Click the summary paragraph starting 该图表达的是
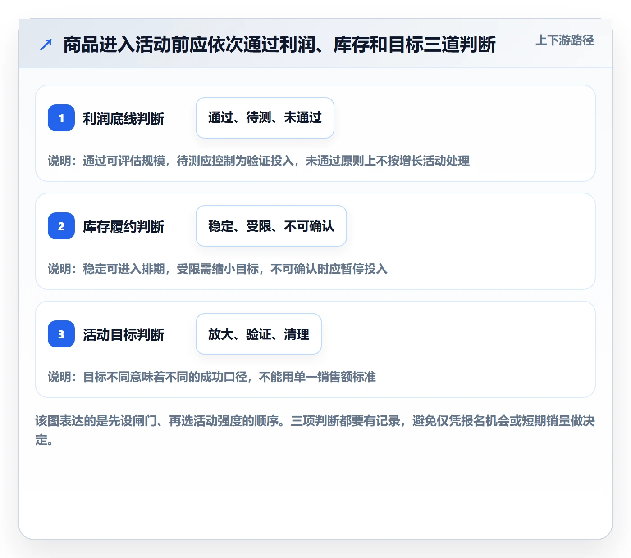Image resolution: width=631 pixels, height=558 pixels. [x=315, y=430]
